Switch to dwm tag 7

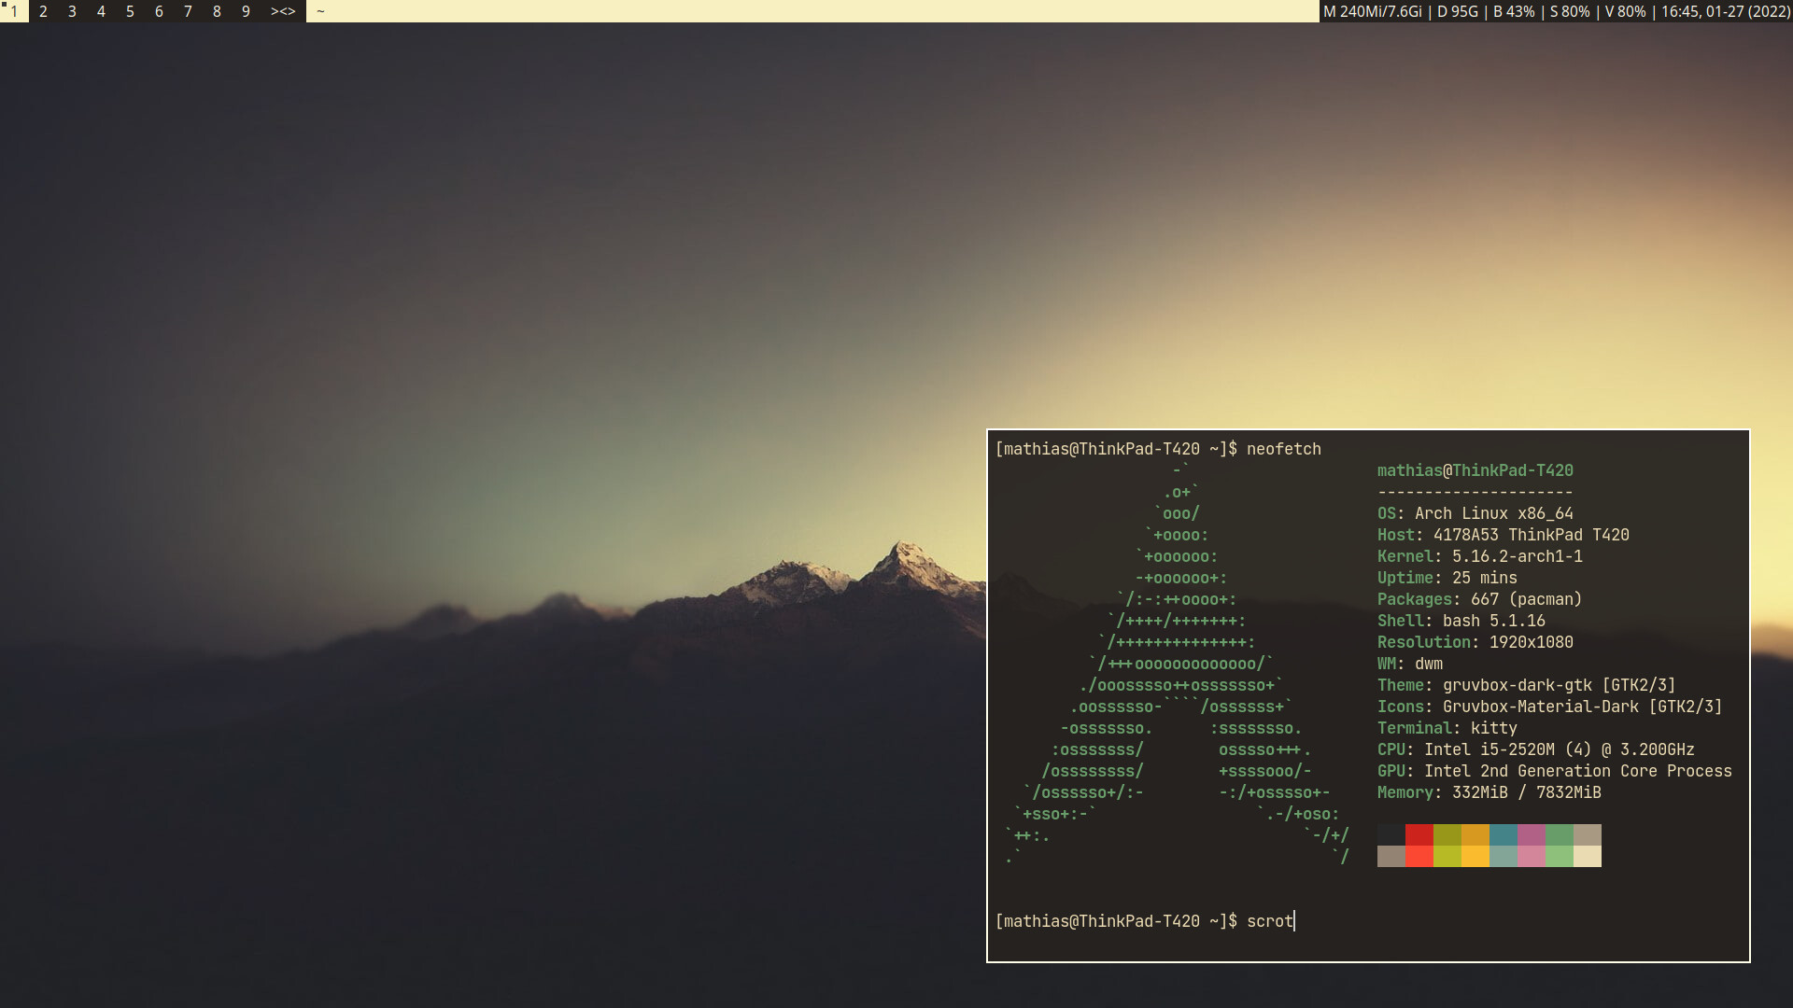[188, 11]
